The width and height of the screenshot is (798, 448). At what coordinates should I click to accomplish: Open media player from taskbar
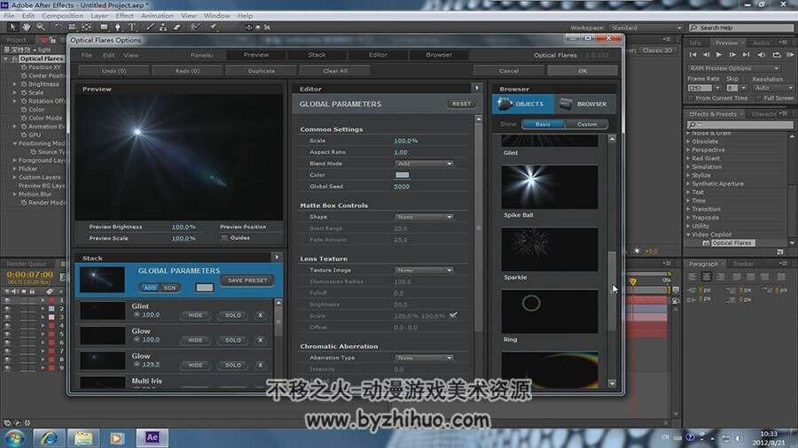(x=116, y=438)
